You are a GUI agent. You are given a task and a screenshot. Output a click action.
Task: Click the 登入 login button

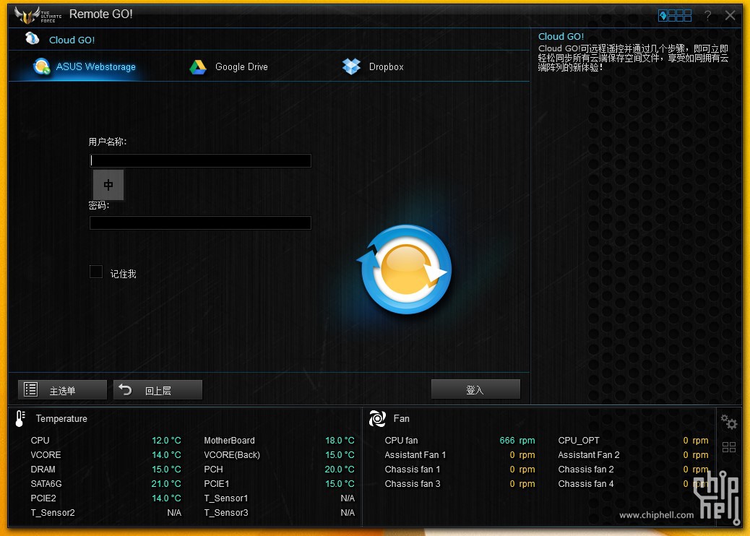coord(475,389)
